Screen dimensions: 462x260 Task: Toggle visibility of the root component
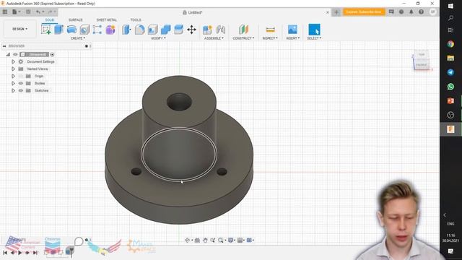[15, 55]
